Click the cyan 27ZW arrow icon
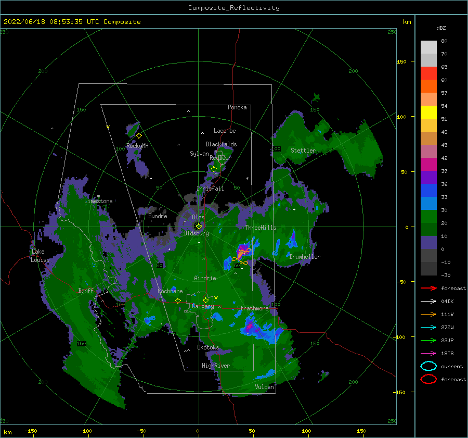Screen dimensions: 468x438 click(x=428, y=328)
